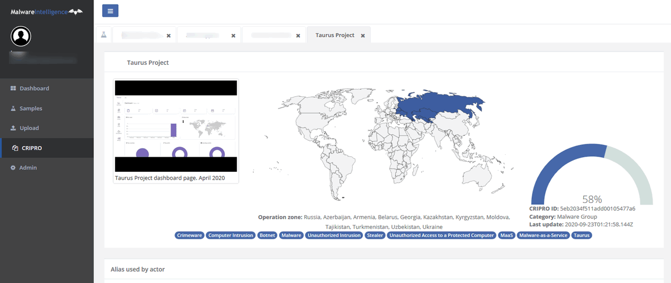Click the Admin gear icon

(x=13, y=168)
